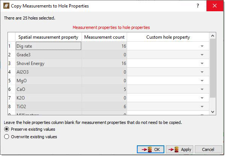This screenshot has width=226, height=157.
Task: Click the application icon in title bar
Action: (x=6, y=6)
